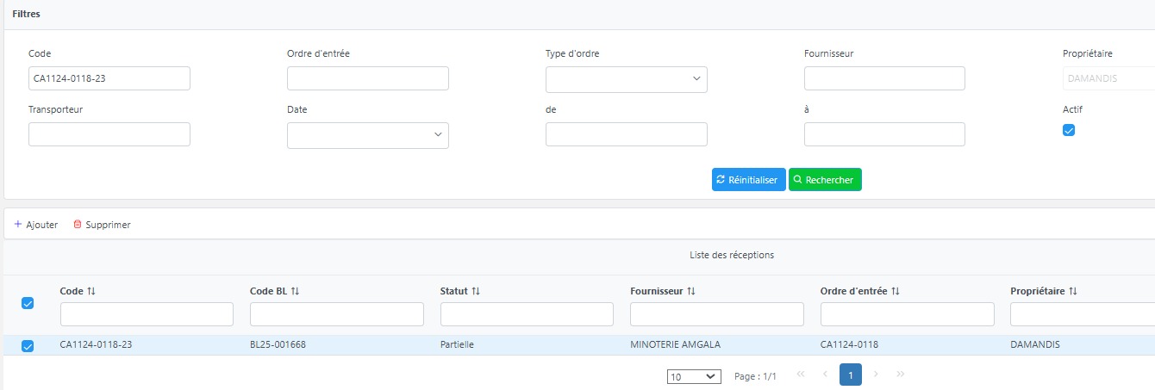The width and height of the screenshot is (1155, 390).
Task: Click the CA1124-0118-23 code cell in row
Action: pos(96,345)
